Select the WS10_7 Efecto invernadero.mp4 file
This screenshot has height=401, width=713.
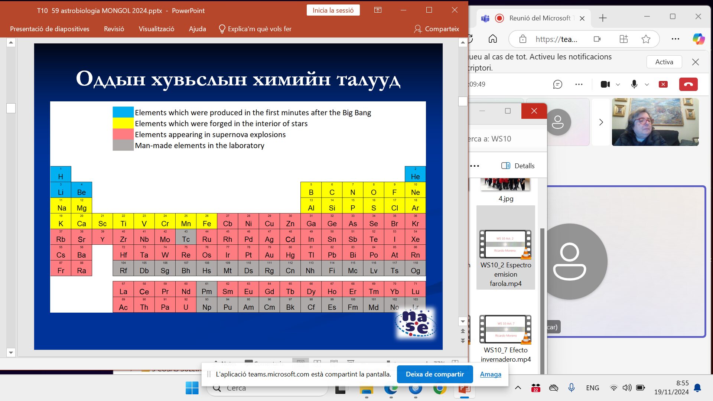click(x=505, y=339)
